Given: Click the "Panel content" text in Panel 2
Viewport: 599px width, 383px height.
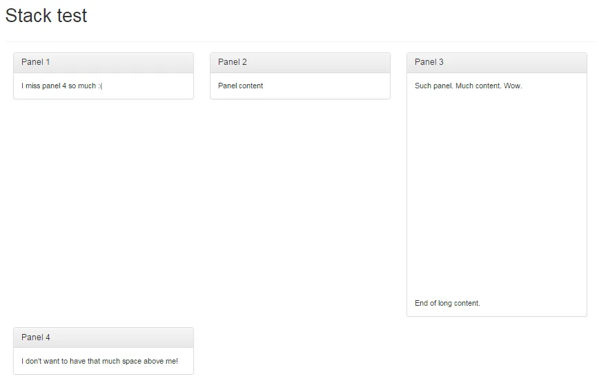Looking at the screenshot, I should tap(241, 86).
